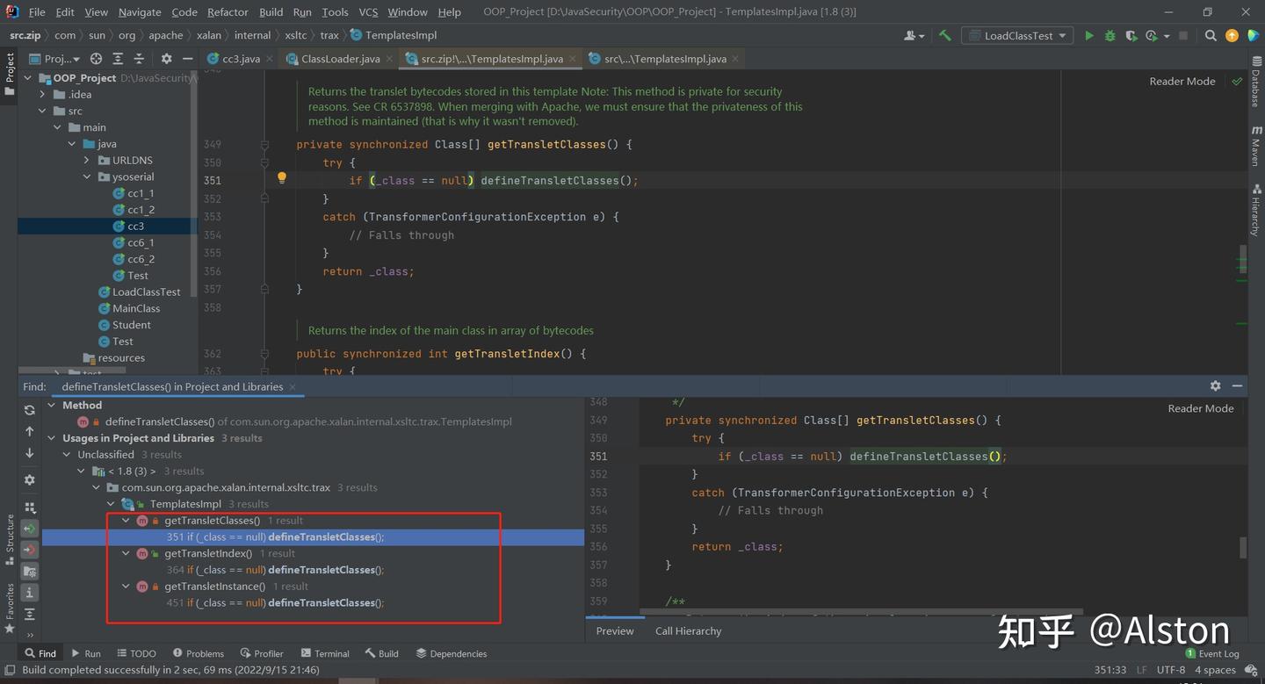Toggle Reader Mode in the top editor
The width and height of the screenshot is (1265, 684).
(1182, 81)
